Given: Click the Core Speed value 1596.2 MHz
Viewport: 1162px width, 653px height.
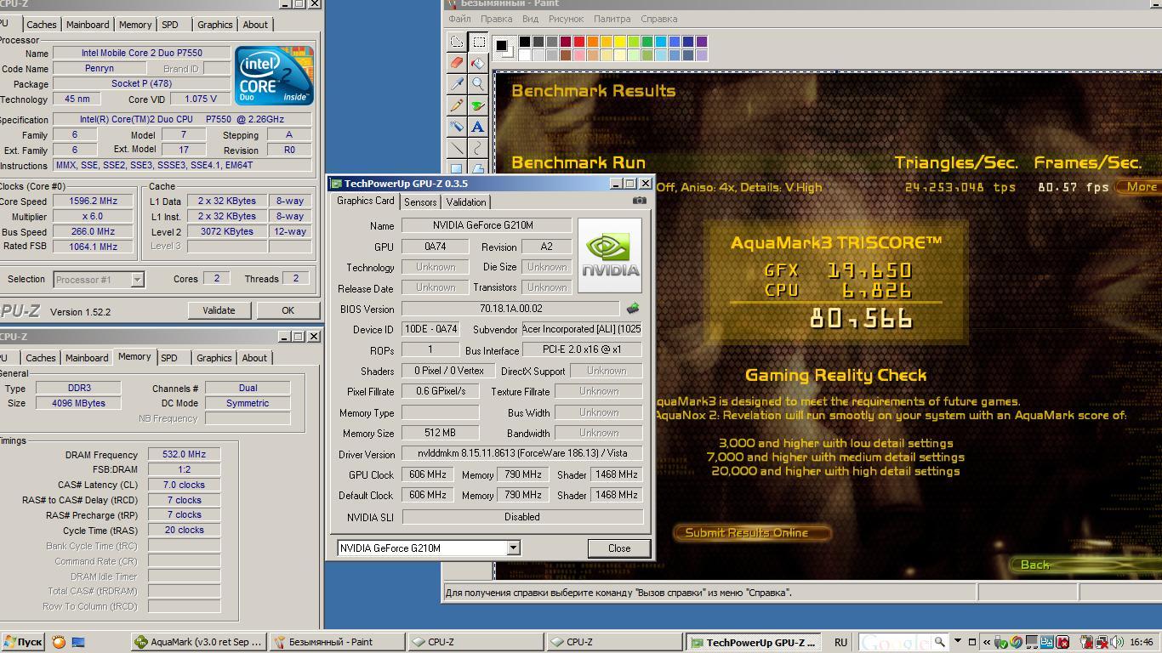Looking at the screenshot, I should [x=94, y=202].
